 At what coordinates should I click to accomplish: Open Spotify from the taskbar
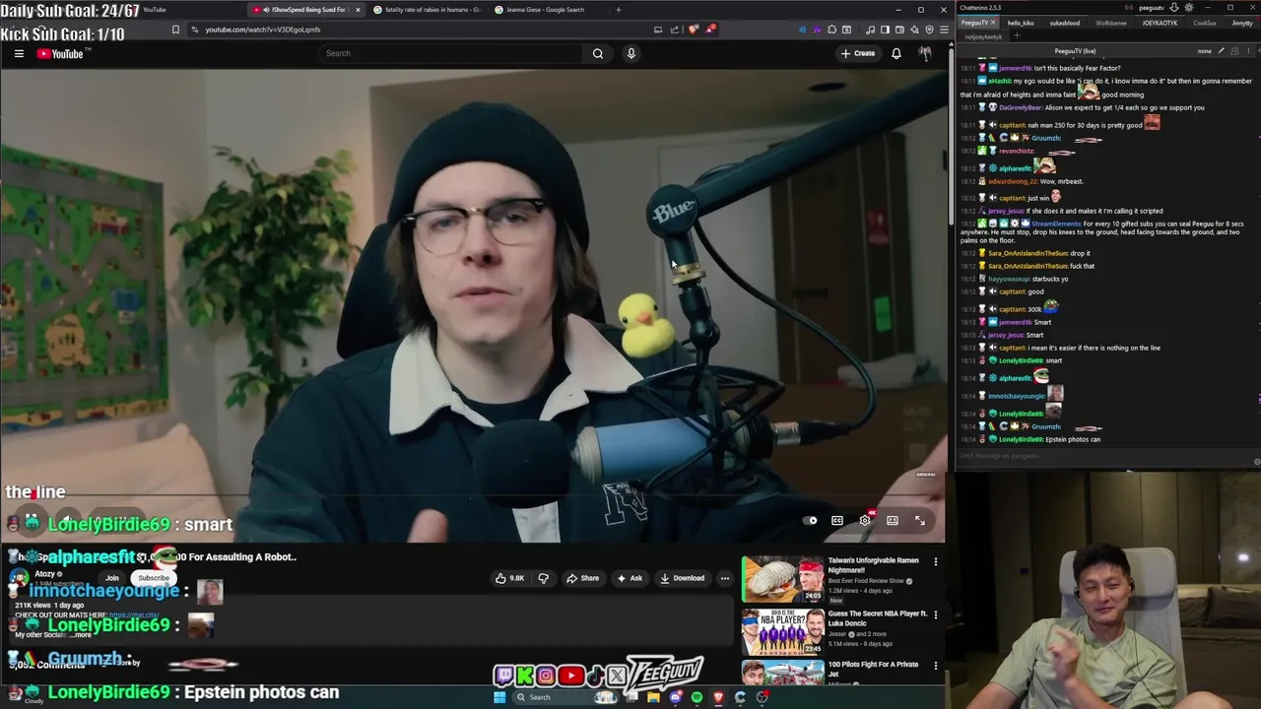(x=697, y=697)
